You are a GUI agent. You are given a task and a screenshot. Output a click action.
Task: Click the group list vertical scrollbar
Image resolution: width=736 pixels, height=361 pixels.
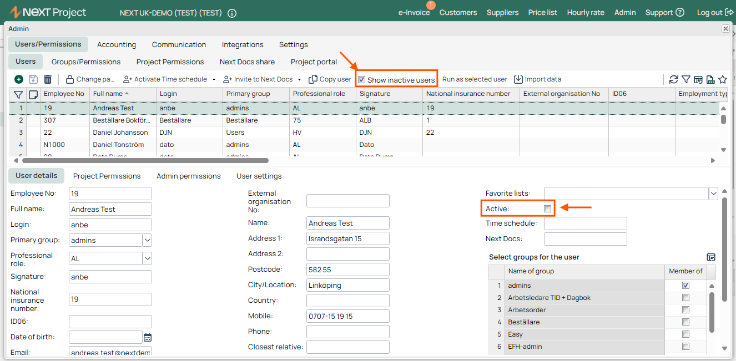[712, 313]
